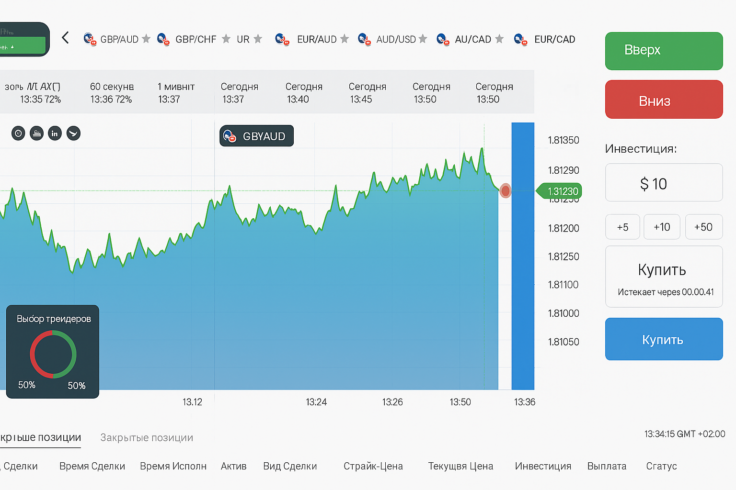Click the blue Купить button
The width and height of the screenshot is (736, 490).
tap(664, 339)
